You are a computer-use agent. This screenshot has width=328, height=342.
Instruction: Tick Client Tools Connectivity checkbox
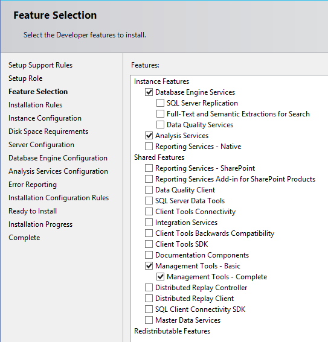coord(149,212)
